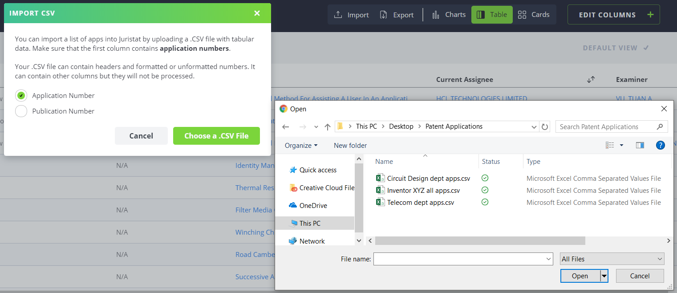Click the Open button in file dialog
Viewport: 677px width, 293px height.
(x=580, y=276)
